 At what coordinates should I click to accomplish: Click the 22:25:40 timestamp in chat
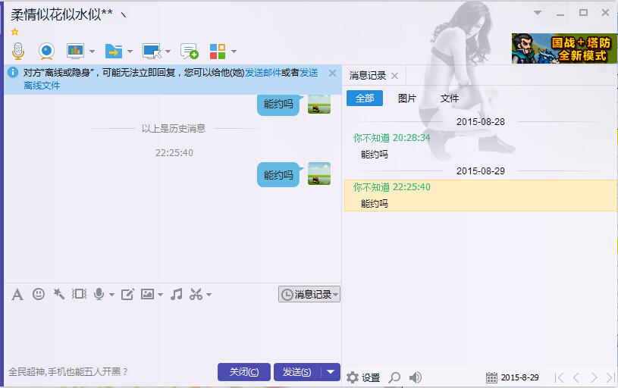point(174,153)
